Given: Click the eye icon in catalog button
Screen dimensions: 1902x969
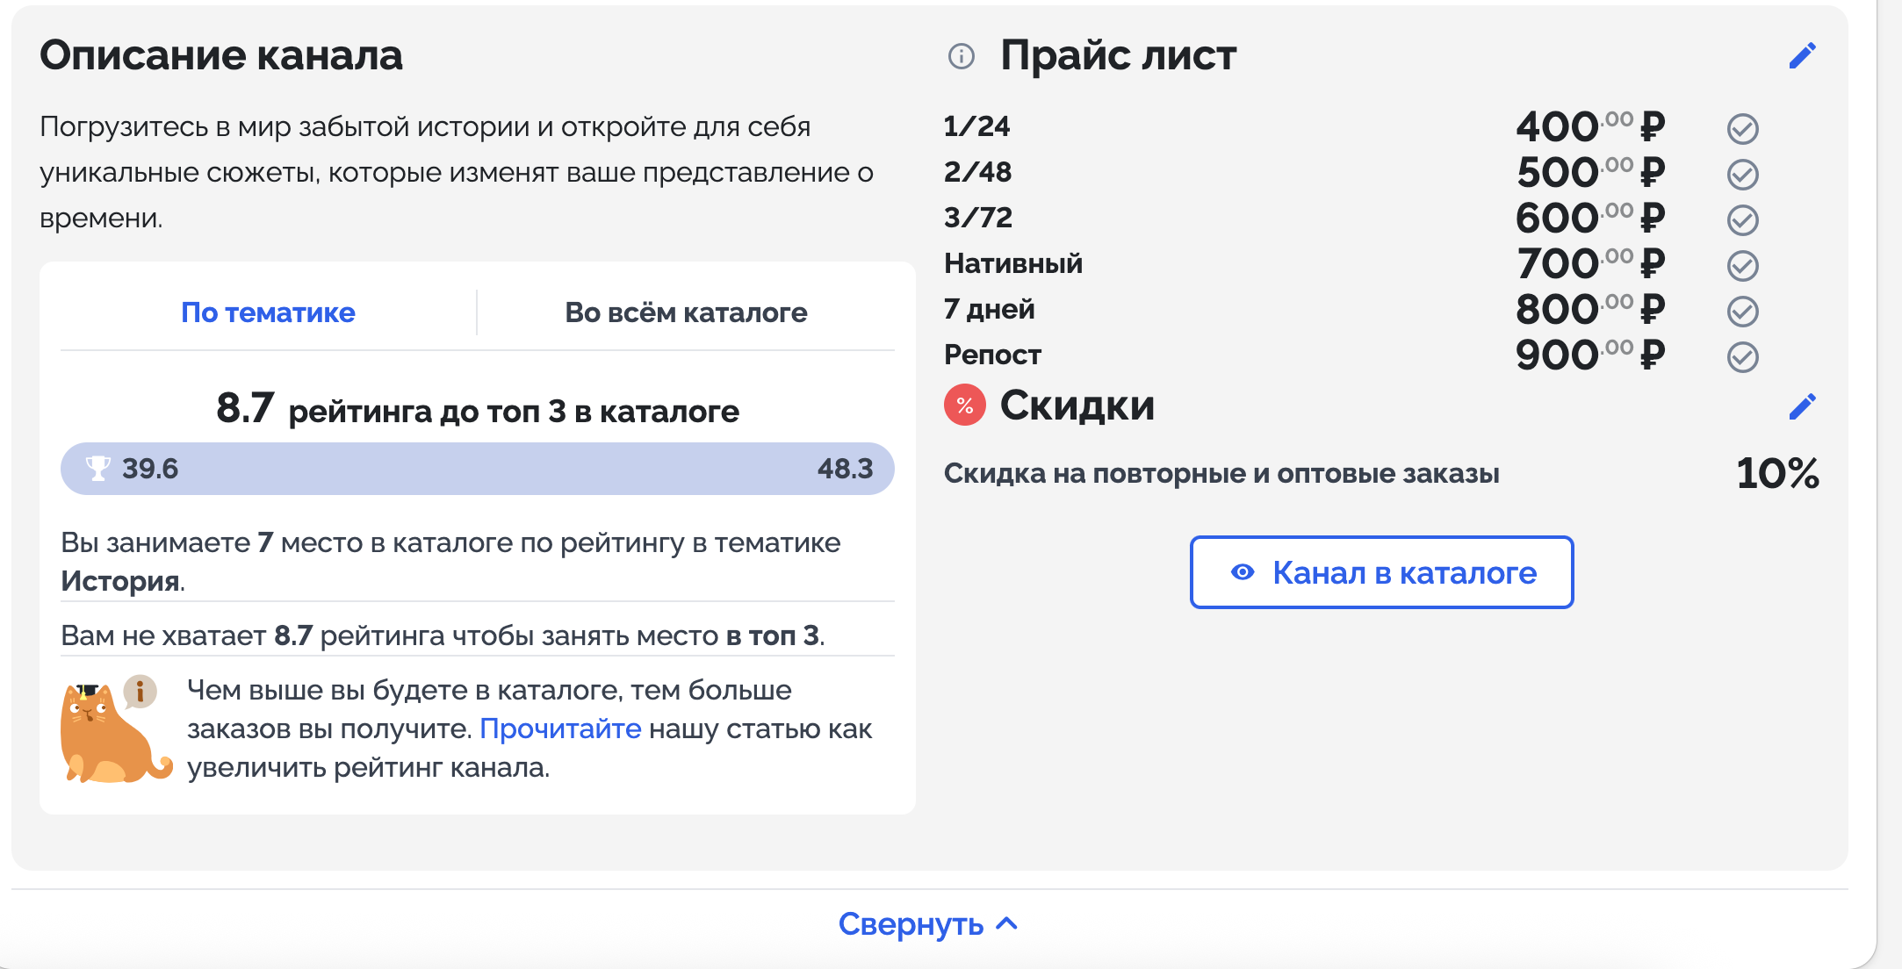Looking at the screenshot, I should 1243,572.
